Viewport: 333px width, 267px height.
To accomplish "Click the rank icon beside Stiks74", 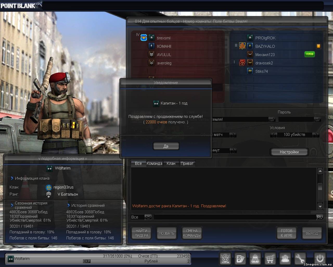I will pos(250,71).
